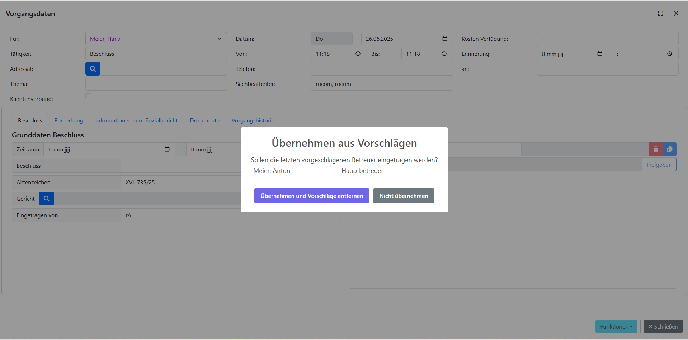688x340 pixels.
Task: Open Informationen zum Sozialbericht tab
Action: pyautogui.click(x=137, y=120)
